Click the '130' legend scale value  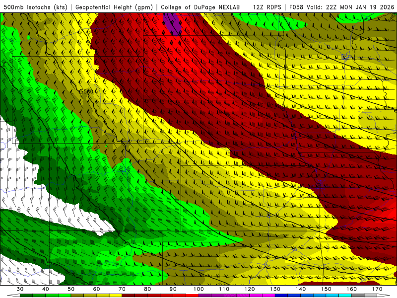click(275, 289)
